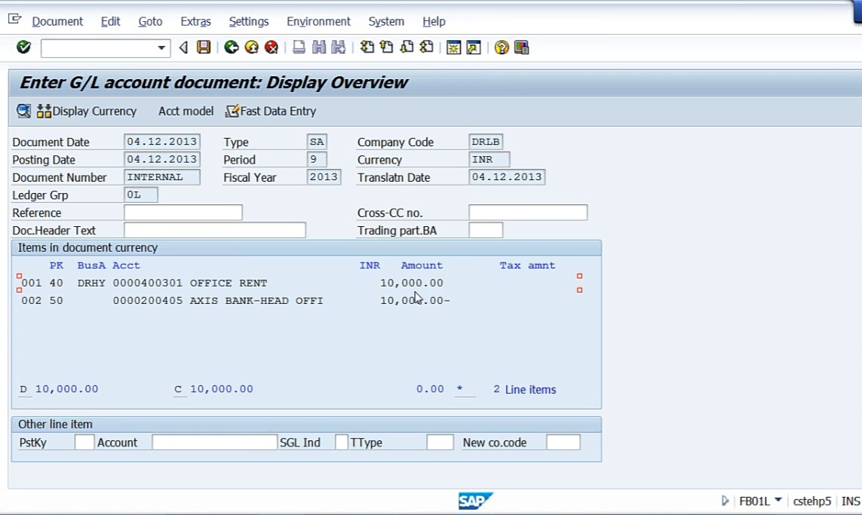The image size is (862, 515).
Task: Click the Trading part.BA input field
Action: tap(486, 230)
